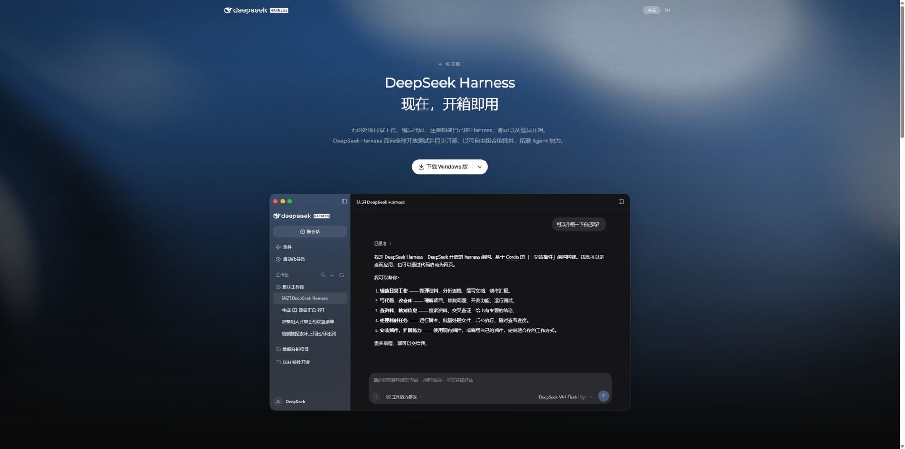Click the browser vertical scrollbar thumb
Viewport: 905px width, 449px height.
[902, 72]
